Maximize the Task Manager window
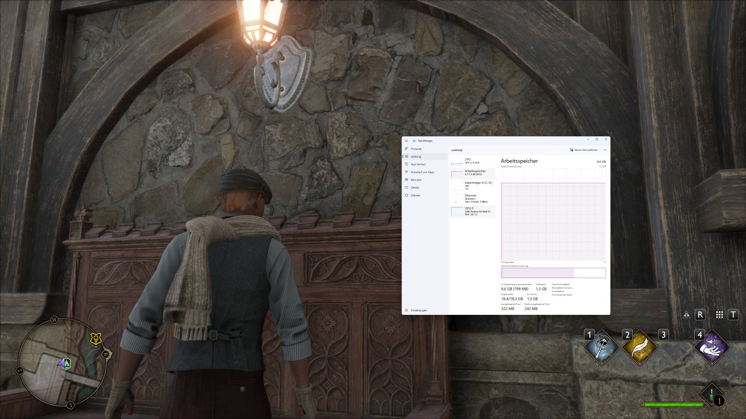The image size is (746, 419). (597, 139)
